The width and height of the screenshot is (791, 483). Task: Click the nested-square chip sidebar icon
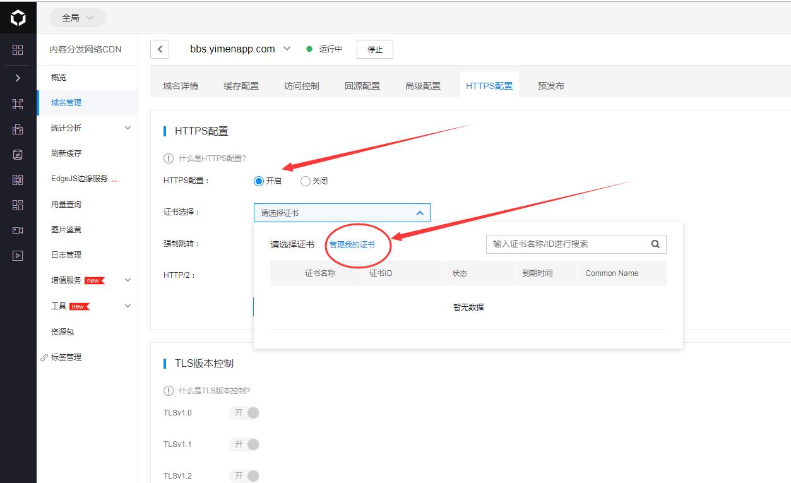click(x=18, y=180)
